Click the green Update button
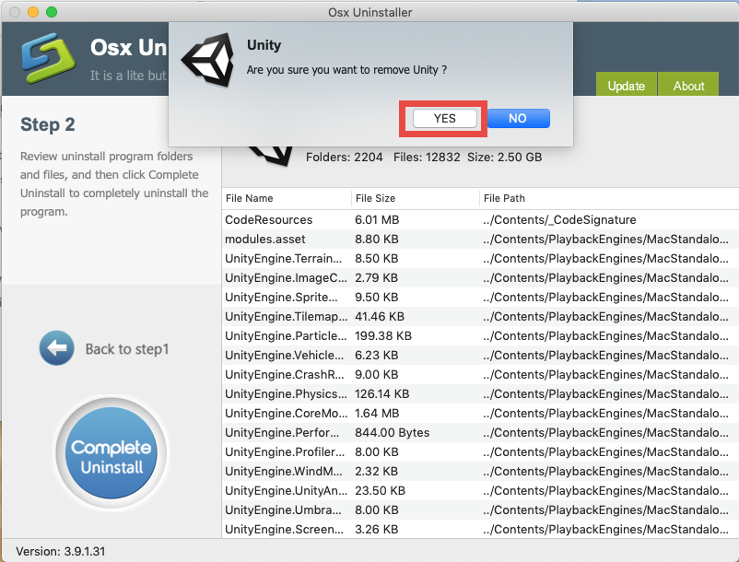Viewport: 739px width, 562px height. (626, 86)
